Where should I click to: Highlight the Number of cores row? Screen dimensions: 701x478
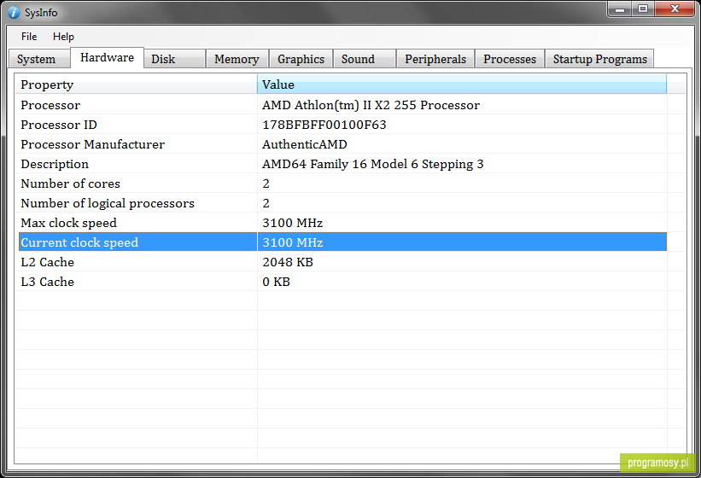(342, 184)
